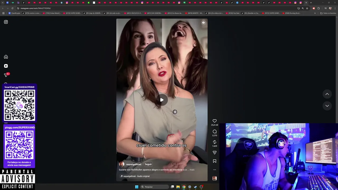Expand caption with 'mais' link
The height and width of the screenshot is (190, 338).
tap(192, 170)
